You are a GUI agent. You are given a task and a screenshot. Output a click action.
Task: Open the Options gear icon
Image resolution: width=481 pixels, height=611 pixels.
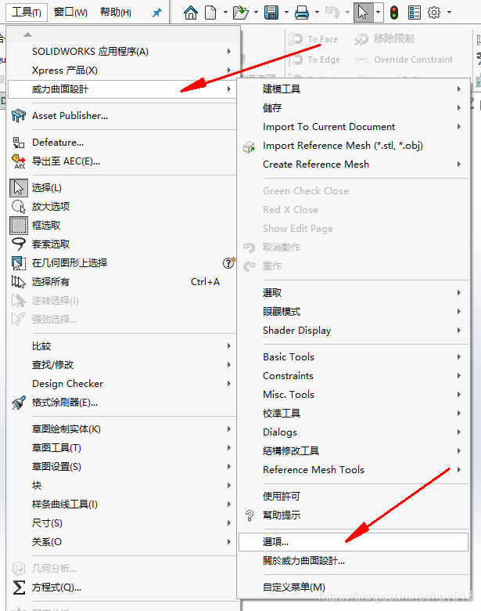(434, 13)
